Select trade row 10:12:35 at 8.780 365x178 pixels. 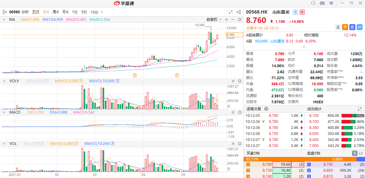tap(274, 115)
